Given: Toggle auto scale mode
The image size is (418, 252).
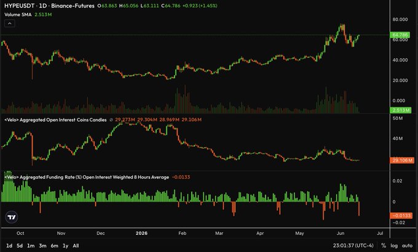Looking at the screenshot, I should coord(407,246).
